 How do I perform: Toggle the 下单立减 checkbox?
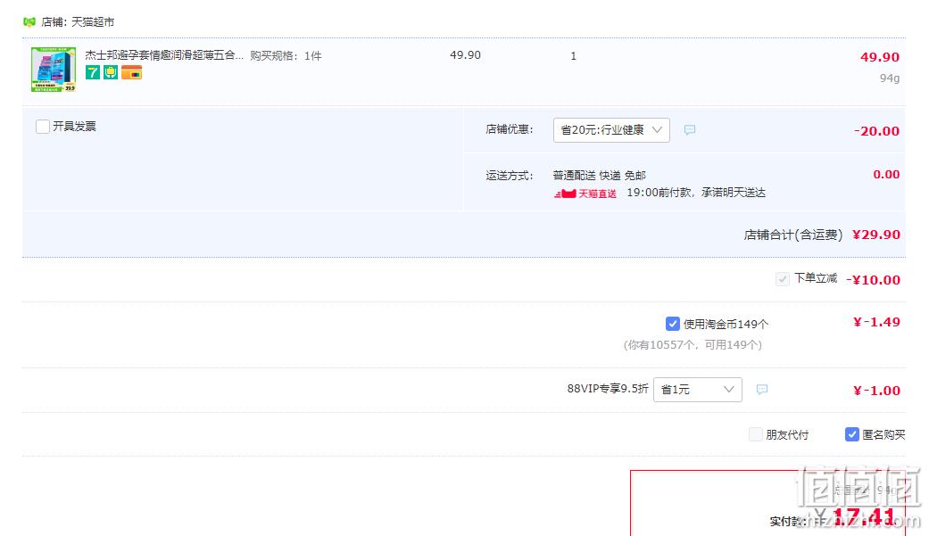(x=782, y=278)
